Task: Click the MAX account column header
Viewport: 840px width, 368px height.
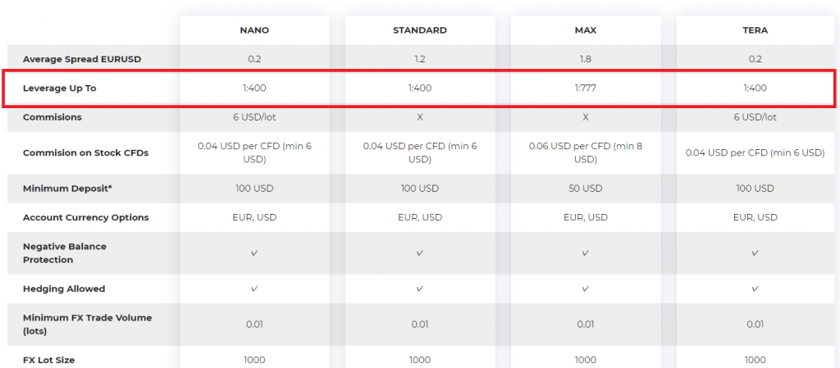Action: (x=586, y=30)
